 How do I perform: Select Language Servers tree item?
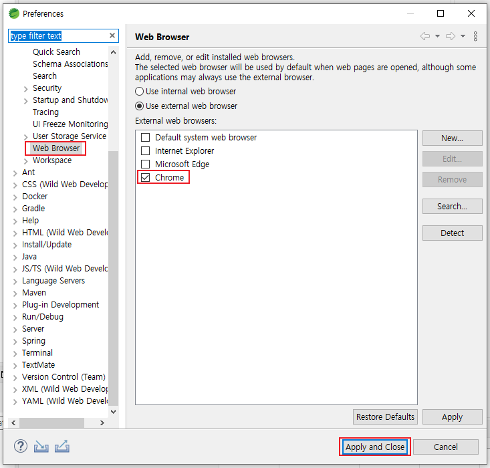pos(53,281)
